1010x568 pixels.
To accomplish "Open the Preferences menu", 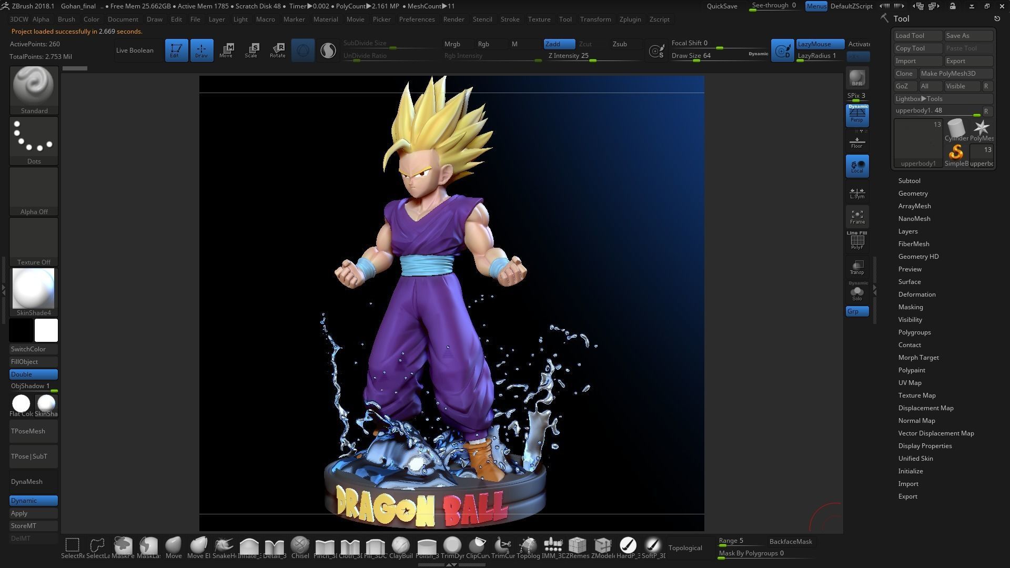I will click(417, 19).
